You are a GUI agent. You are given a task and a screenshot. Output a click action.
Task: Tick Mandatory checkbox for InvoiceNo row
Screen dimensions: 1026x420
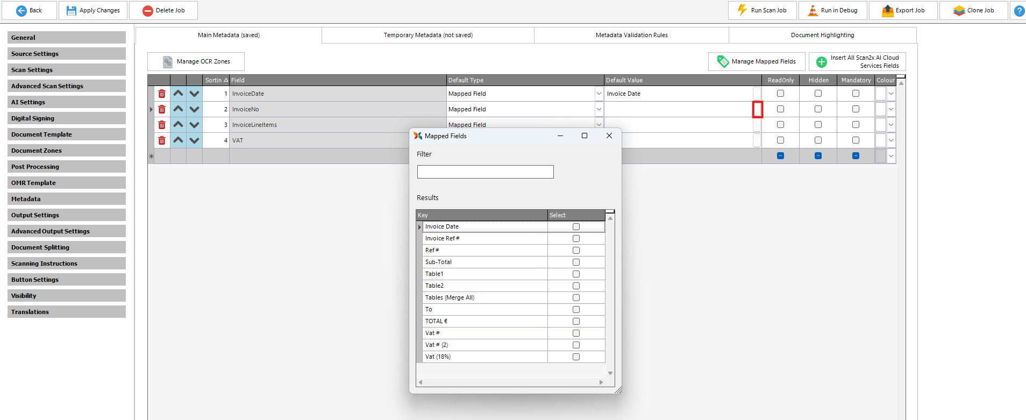pos(856,109)
